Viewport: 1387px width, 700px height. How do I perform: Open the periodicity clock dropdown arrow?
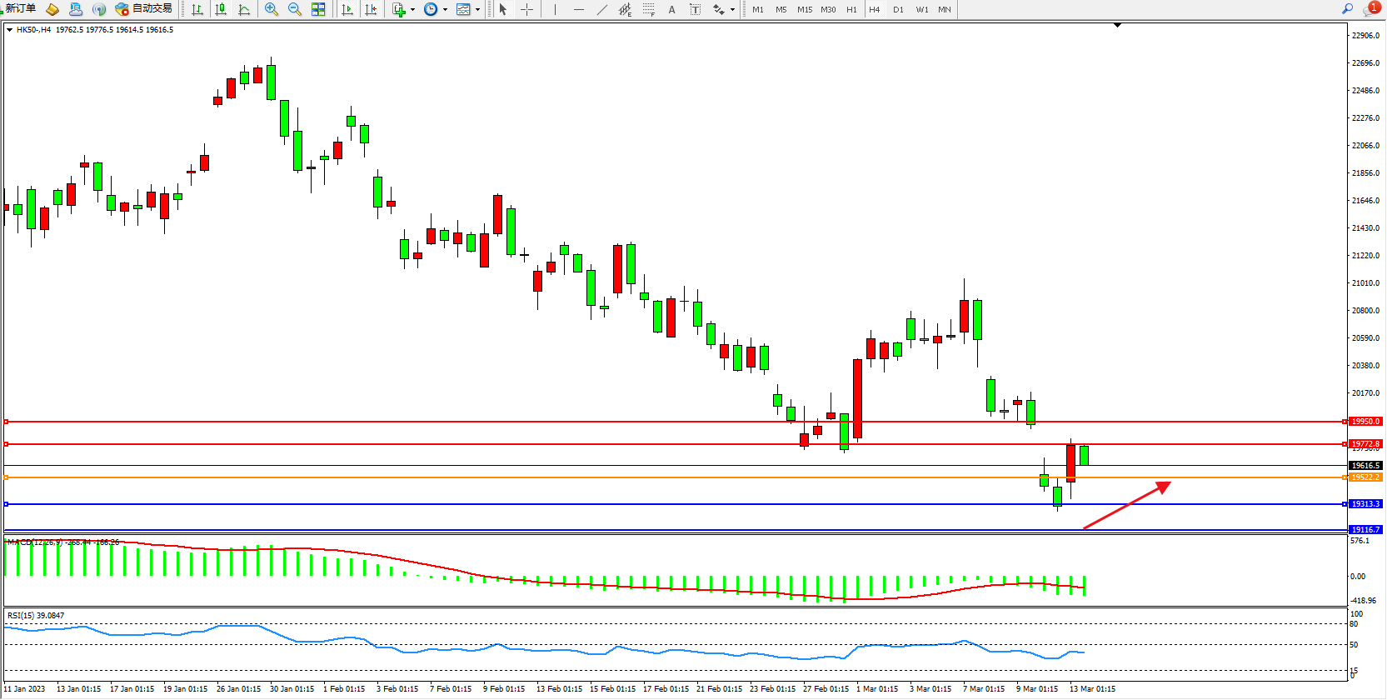tap(445, 10)
